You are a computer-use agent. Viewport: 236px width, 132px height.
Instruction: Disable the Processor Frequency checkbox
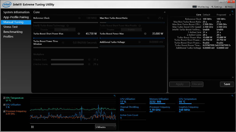click(x=4, y=111)
